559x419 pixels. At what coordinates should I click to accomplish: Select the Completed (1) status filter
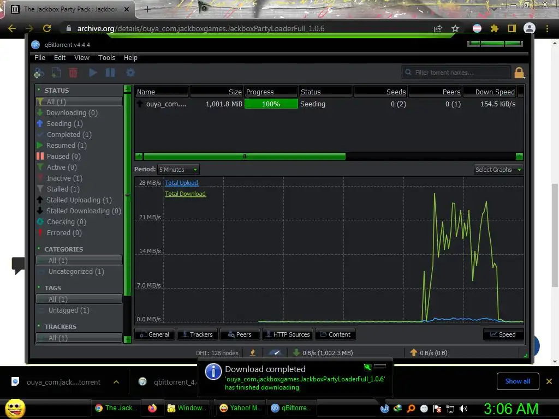pos(69,134)
